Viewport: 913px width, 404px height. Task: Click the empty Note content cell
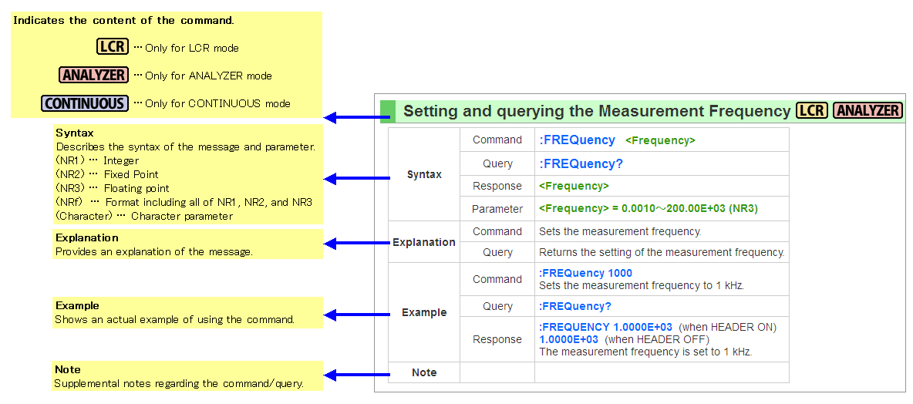click(x=661, y=372)
